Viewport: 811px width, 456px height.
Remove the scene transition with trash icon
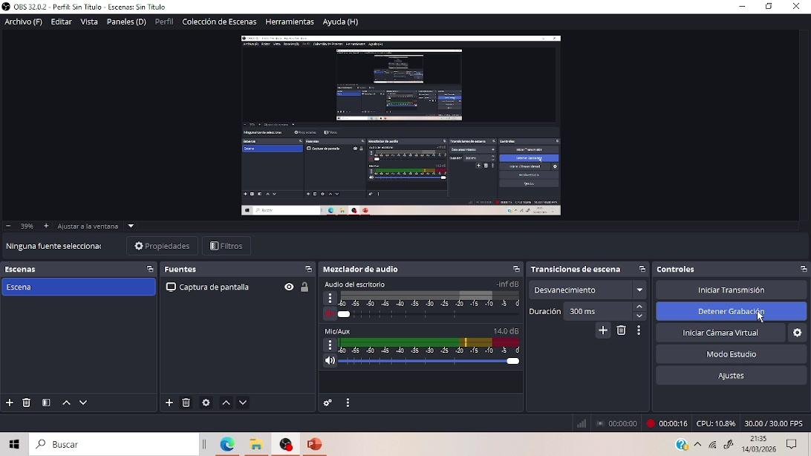coord(622,331)
